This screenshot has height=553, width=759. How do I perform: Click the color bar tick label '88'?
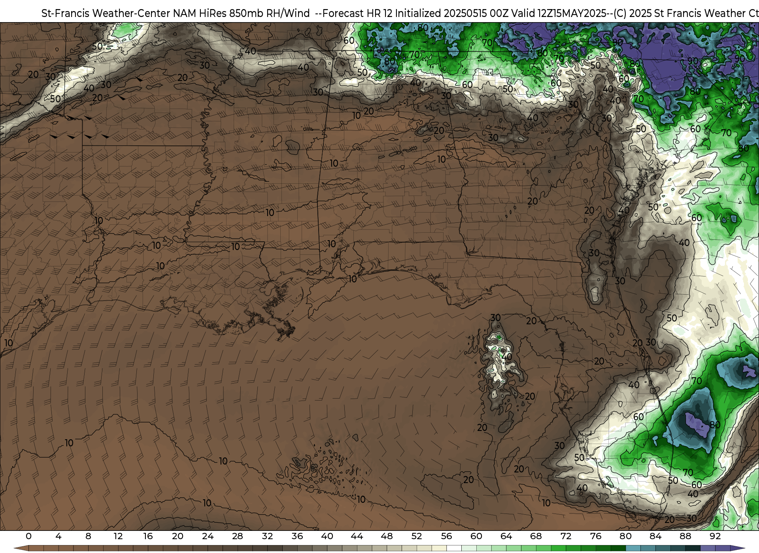tap(685, 536)
